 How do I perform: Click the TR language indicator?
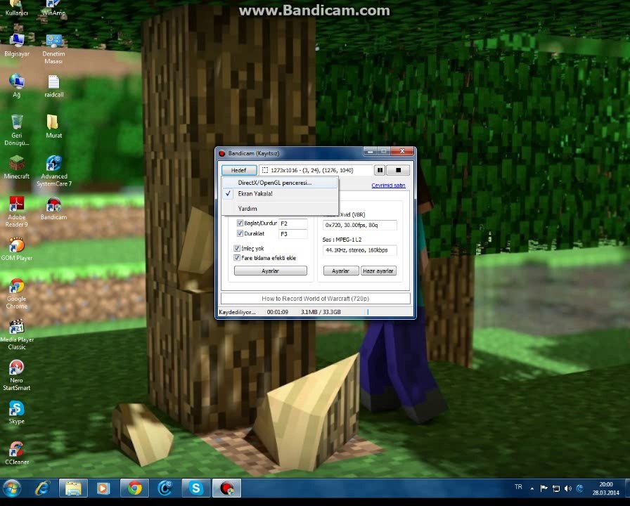coord(518,487)
